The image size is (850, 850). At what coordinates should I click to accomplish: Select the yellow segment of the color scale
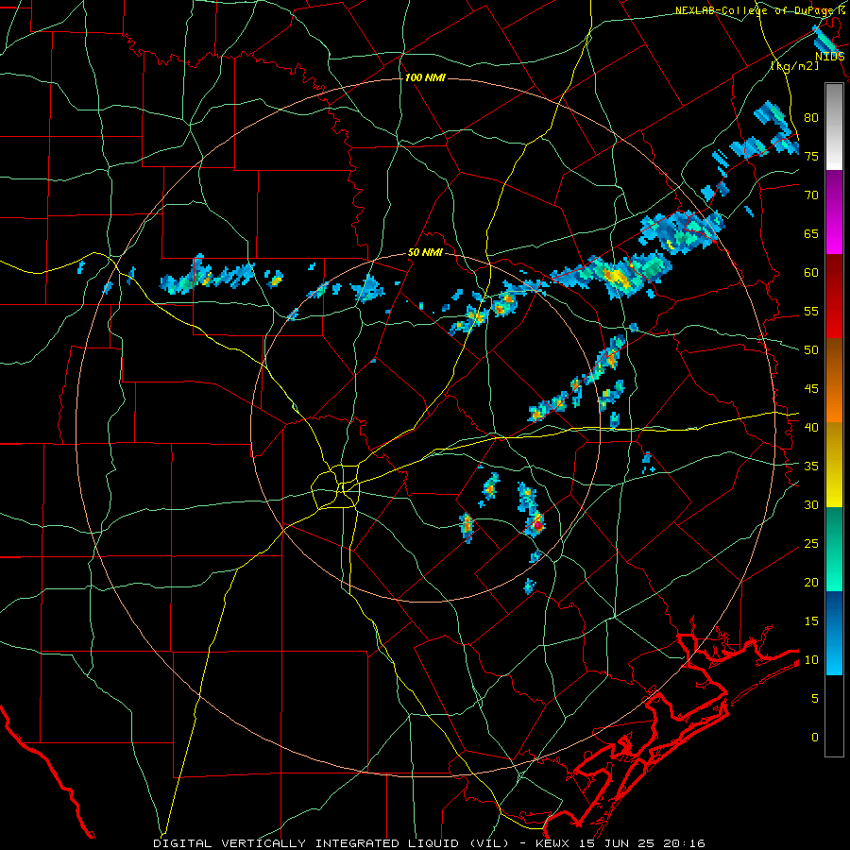[x=834, y=465]
